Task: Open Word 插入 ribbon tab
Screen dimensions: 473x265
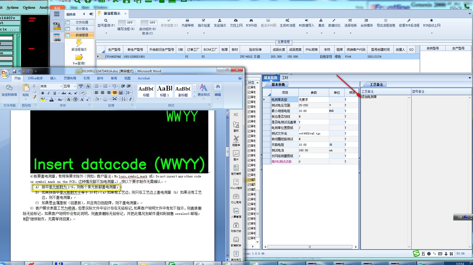Action: tap(53, 78)
